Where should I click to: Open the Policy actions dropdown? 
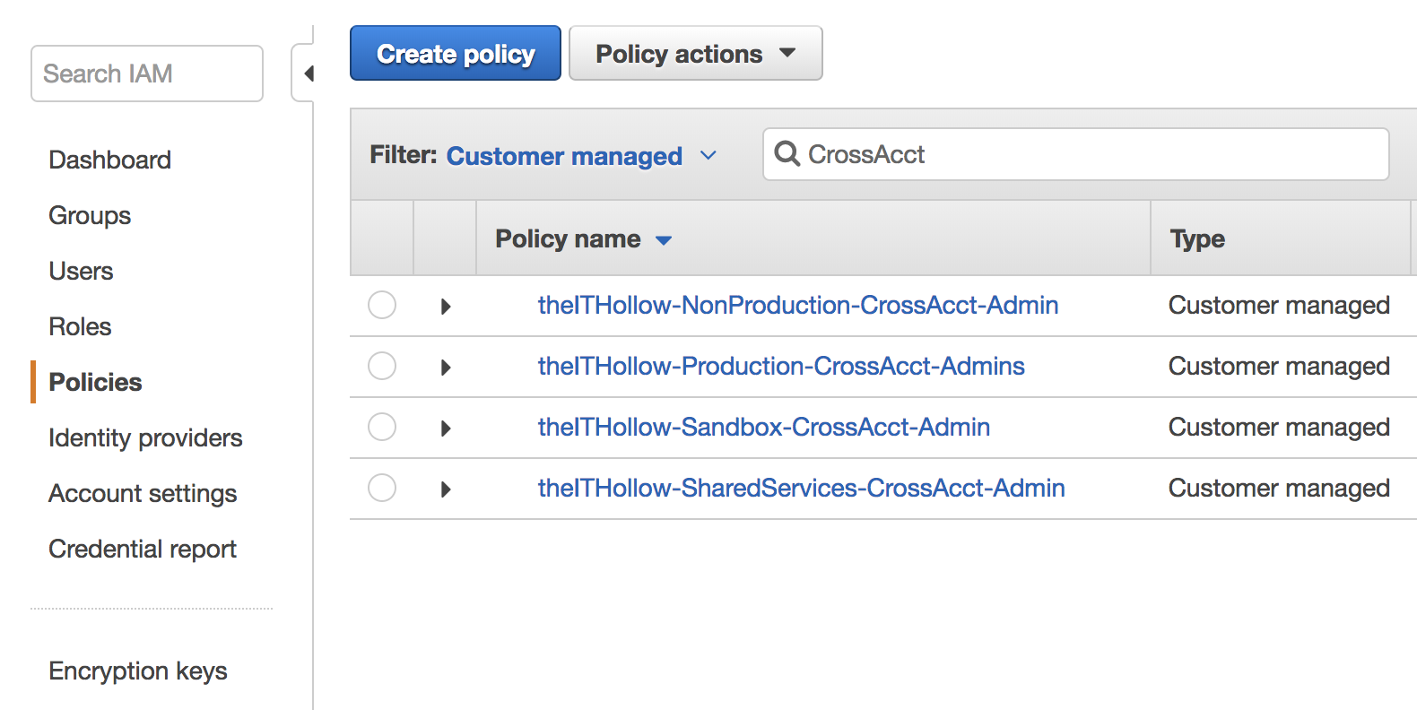tap(695, 54)
